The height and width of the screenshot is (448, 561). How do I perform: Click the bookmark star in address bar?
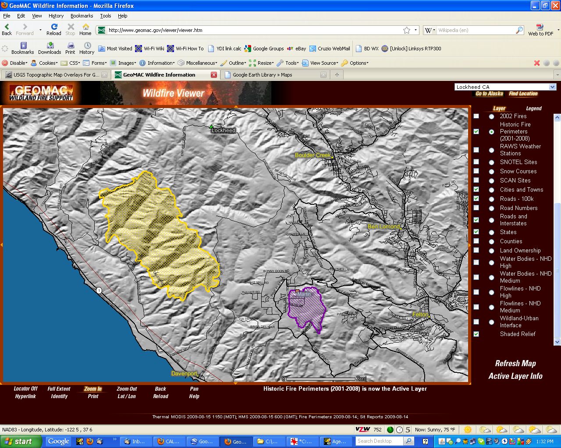[x=407, y=30]
